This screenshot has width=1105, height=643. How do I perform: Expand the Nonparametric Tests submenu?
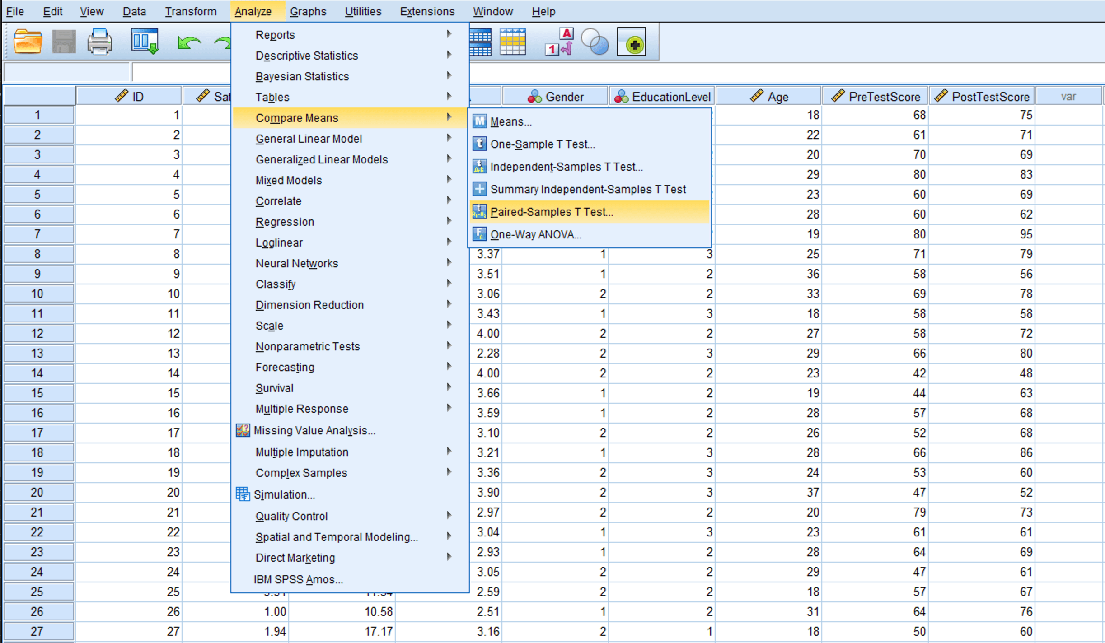click(308, 346)
